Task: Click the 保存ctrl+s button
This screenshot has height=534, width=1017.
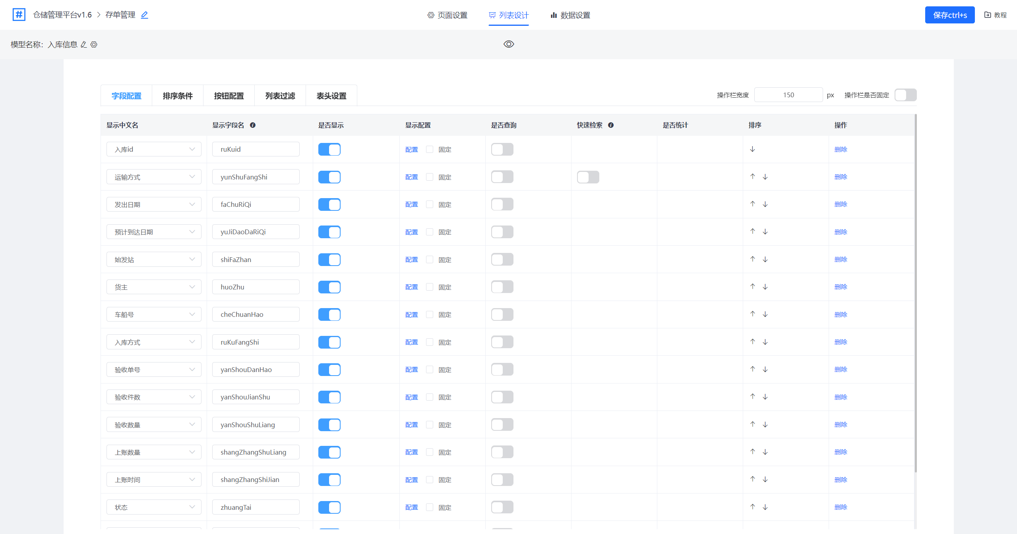Action: tap(949, 15)
